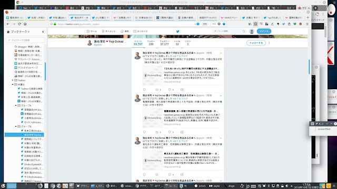337x189 pixels.
Task: Open the クラスタイルページ bookmark
Action: click(x=26, y=68)
